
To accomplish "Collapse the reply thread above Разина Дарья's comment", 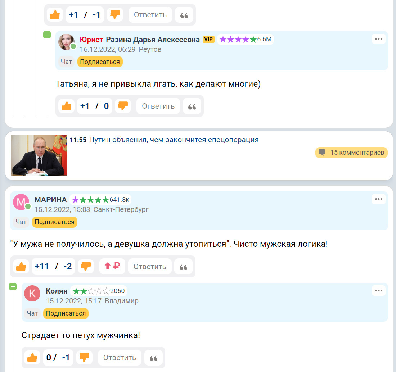I will pyautogui.click(x=47, y=35).
